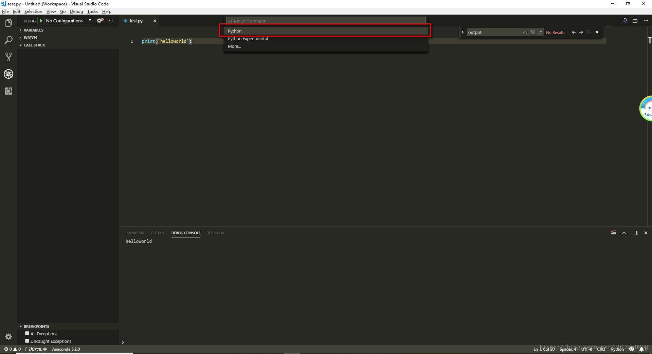The image size is (652, 354).
Task: Enable the Uncaught Exceptions breakpoint checkbox
Action: 27,341
